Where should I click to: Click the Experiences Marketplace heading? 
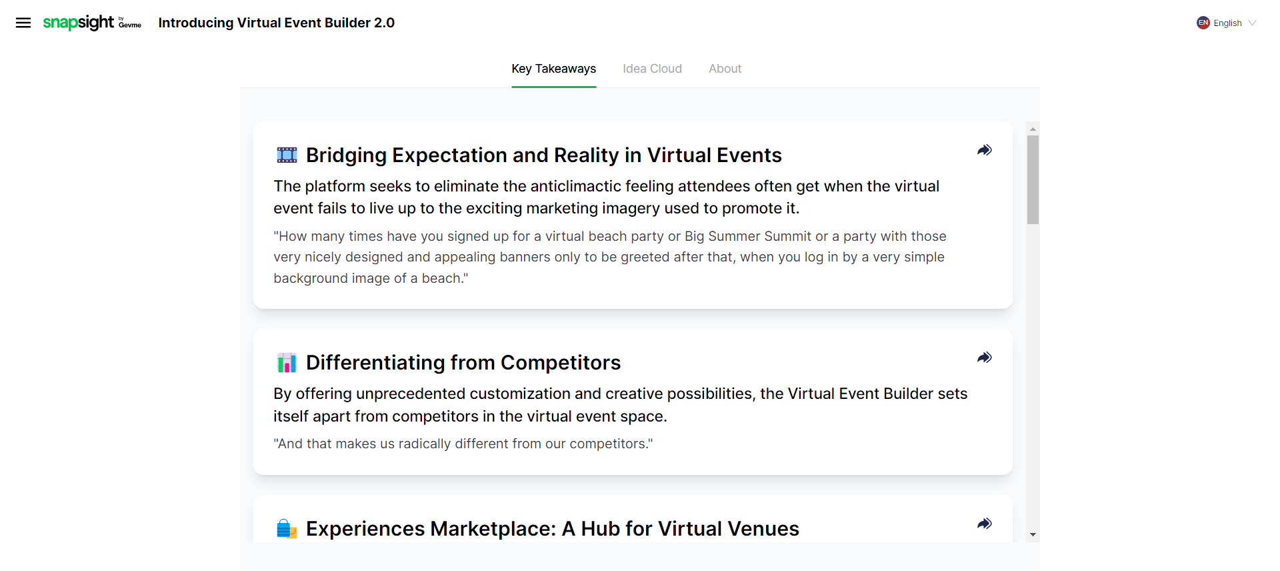(552, 528)
